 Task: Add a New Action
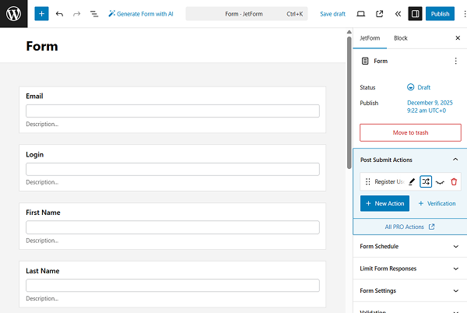384,203
